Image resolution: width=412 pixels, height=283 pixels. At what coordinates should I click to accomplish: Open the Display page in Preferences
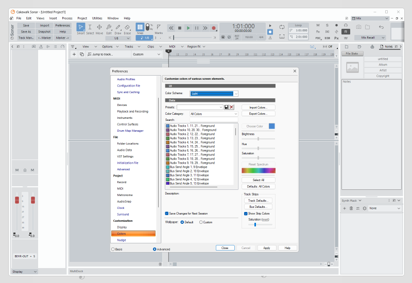coord(122,227)
